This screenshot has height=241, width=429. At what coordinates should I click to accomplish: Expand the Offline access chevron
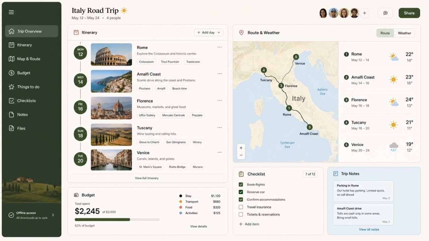click(53, 215)
